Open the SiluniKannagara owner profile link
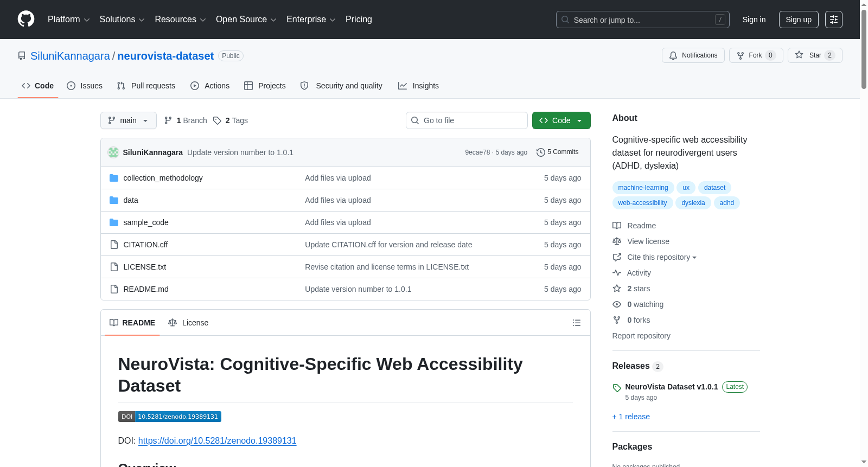 click(x=70, y=56)
